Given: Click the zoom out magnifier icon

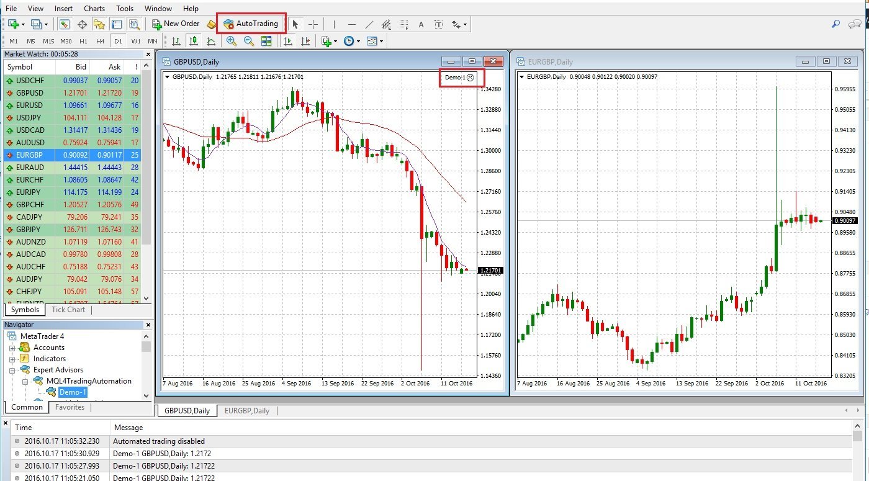Looking at the screenshot, I should (248, 41).
